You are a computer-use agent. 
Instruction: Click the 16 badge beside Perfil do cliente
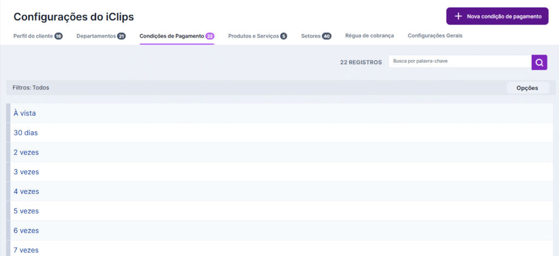pos(58,36)
